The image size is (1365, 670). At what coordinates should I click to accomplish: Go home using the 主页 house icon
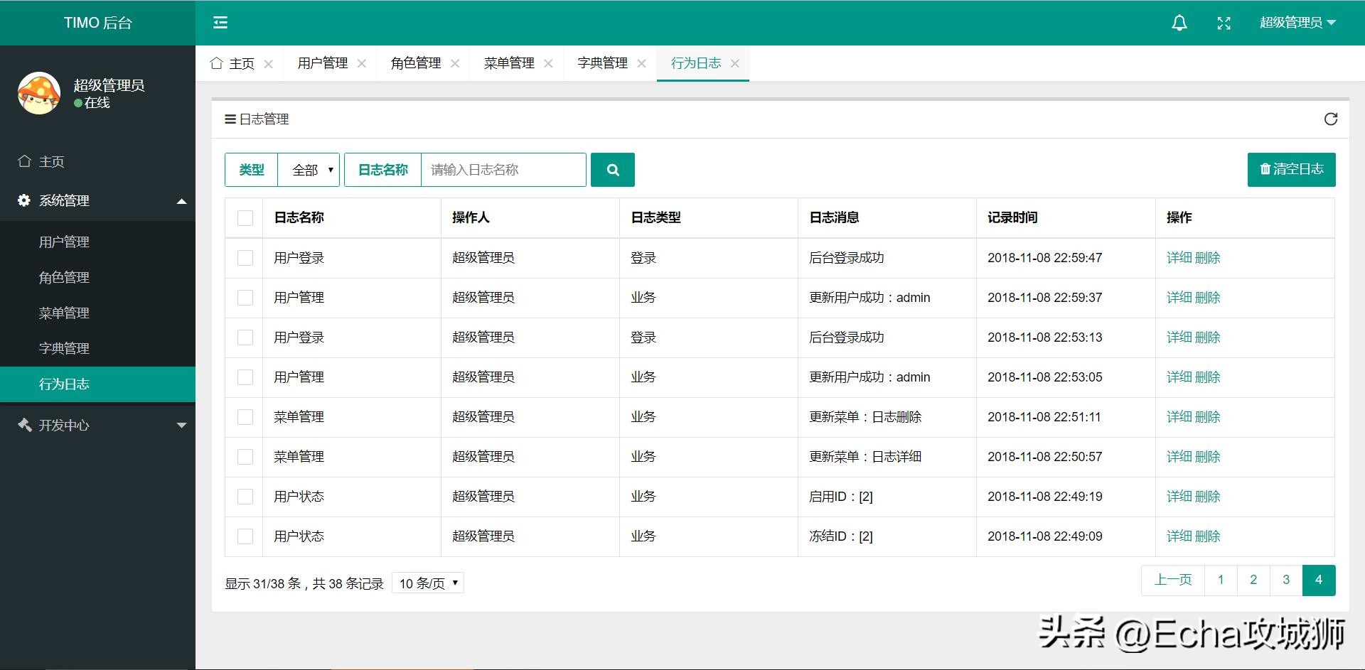(x=23, y=161)
